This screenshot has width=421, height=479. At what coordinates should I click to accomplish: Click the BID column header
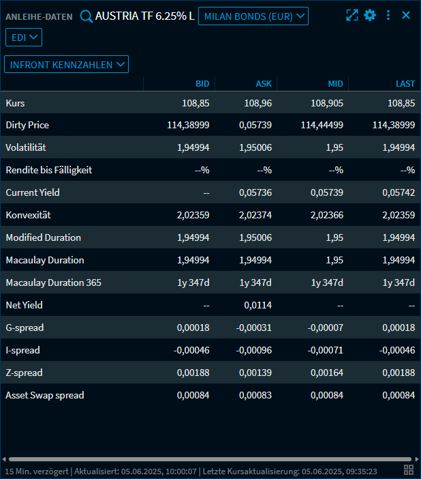point(202,84)
